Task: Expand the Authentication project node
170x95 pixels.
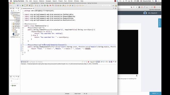Action: [11, 12]
